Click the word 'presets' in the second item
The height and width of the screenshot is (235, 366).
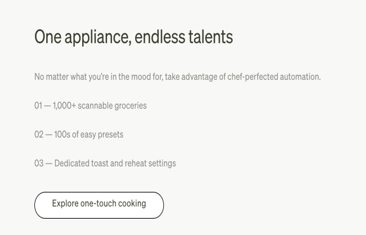pyautogui.click(x=110, y=135)
